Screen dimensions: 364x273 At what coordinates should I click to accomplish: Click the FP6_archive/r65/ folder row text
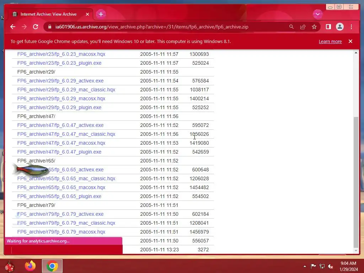click(36, 161)
